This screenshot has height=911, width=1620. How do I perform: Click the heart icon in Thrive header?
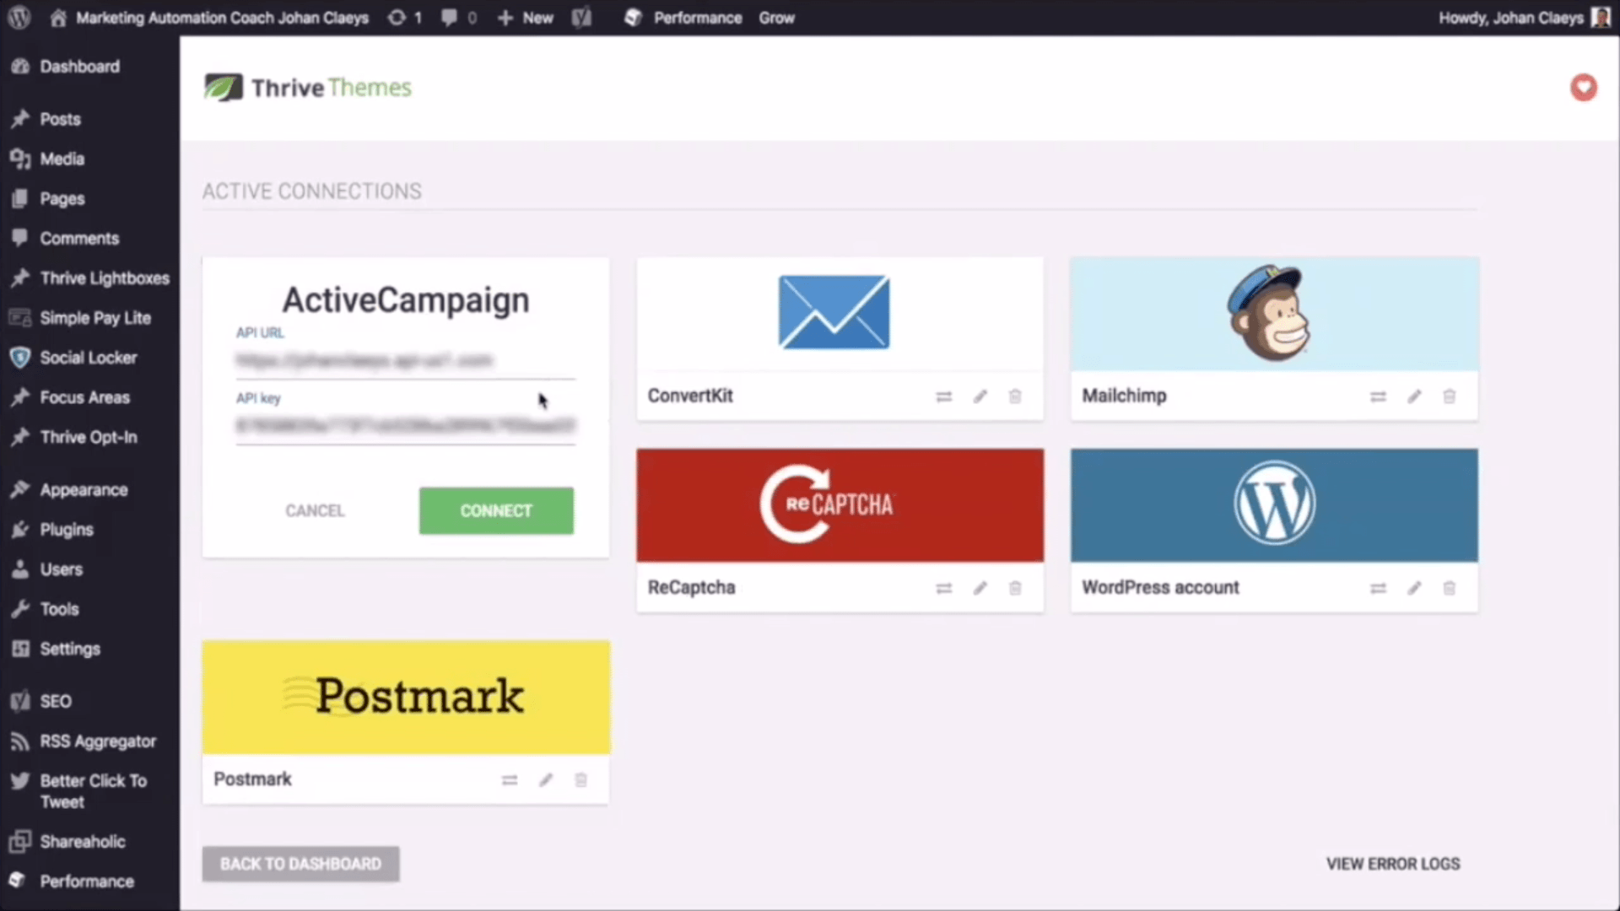tap(1583, 88)
